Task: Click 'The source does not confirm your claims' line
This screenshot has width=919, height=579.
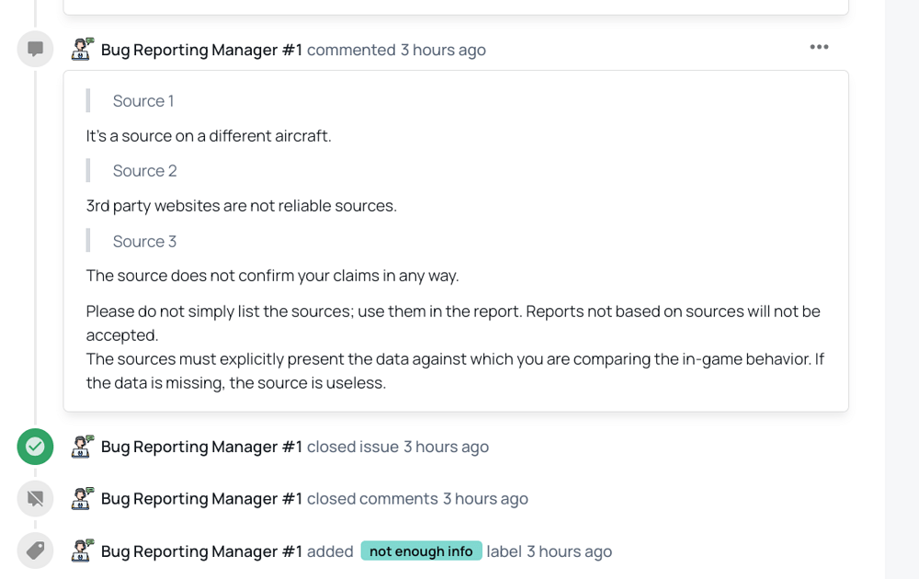Action: click(x=273, y=276)
